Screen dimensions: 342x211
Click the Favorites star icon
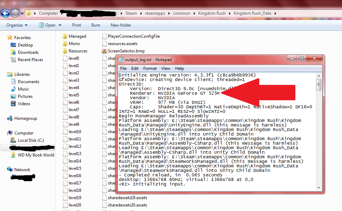tap(9, 37)
